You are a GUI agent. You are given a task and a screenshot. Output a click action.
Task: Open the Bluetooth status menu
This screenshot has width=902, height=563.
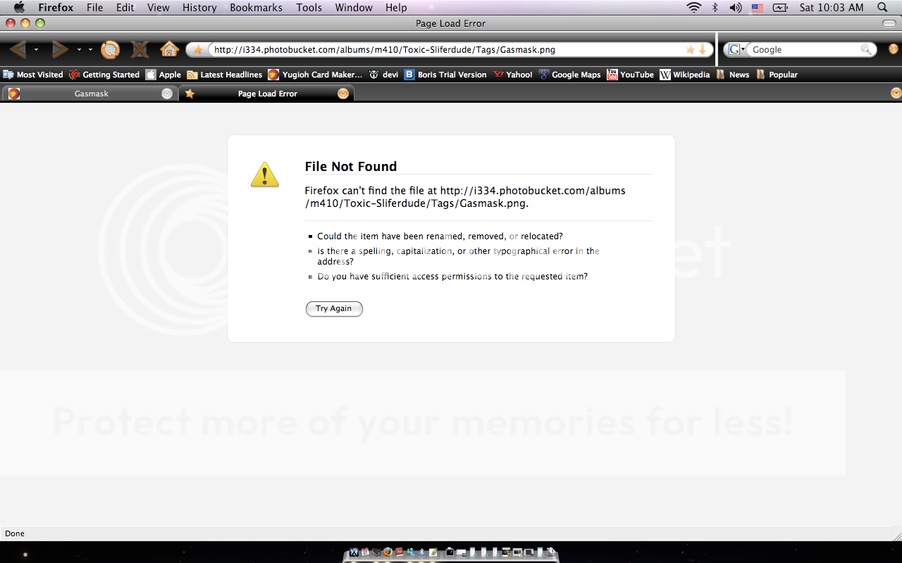(715, 8)
